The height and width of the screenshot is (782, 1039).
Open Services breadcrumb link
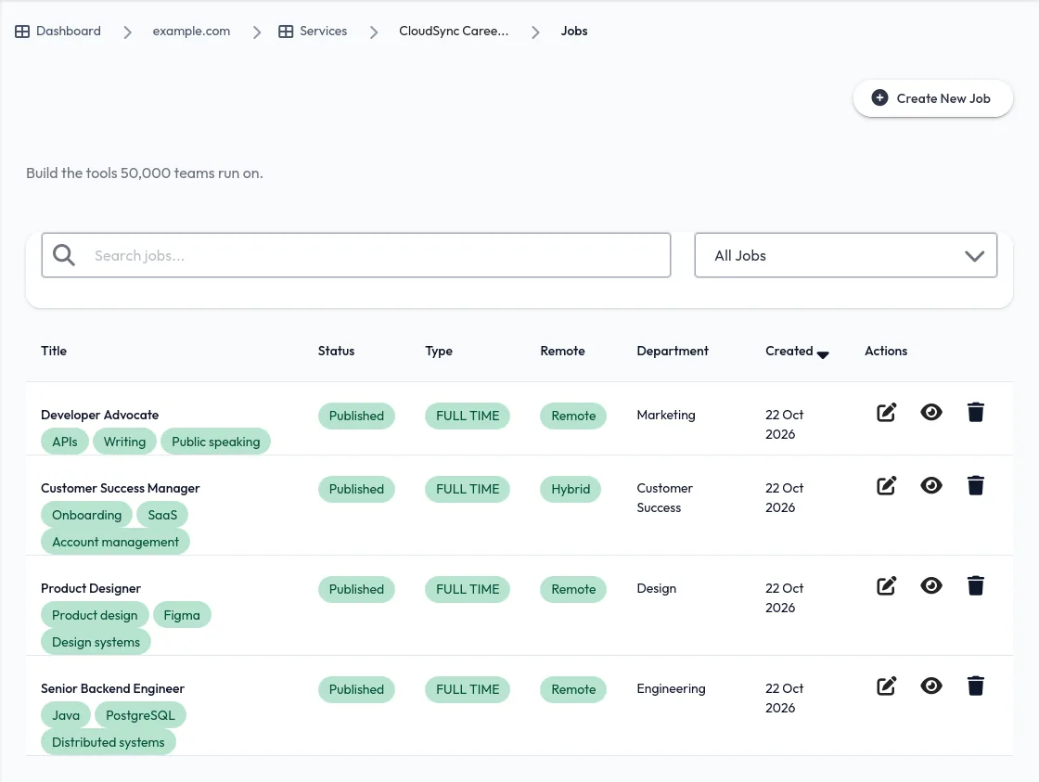coord(324,32)
